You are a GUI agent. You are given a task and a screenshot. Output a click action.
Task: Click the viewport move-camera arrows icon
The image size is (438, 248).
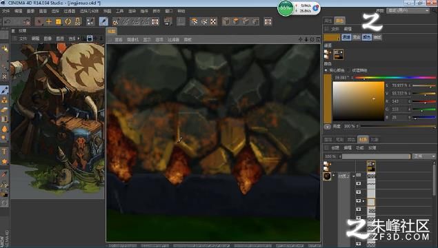(301, 39)
